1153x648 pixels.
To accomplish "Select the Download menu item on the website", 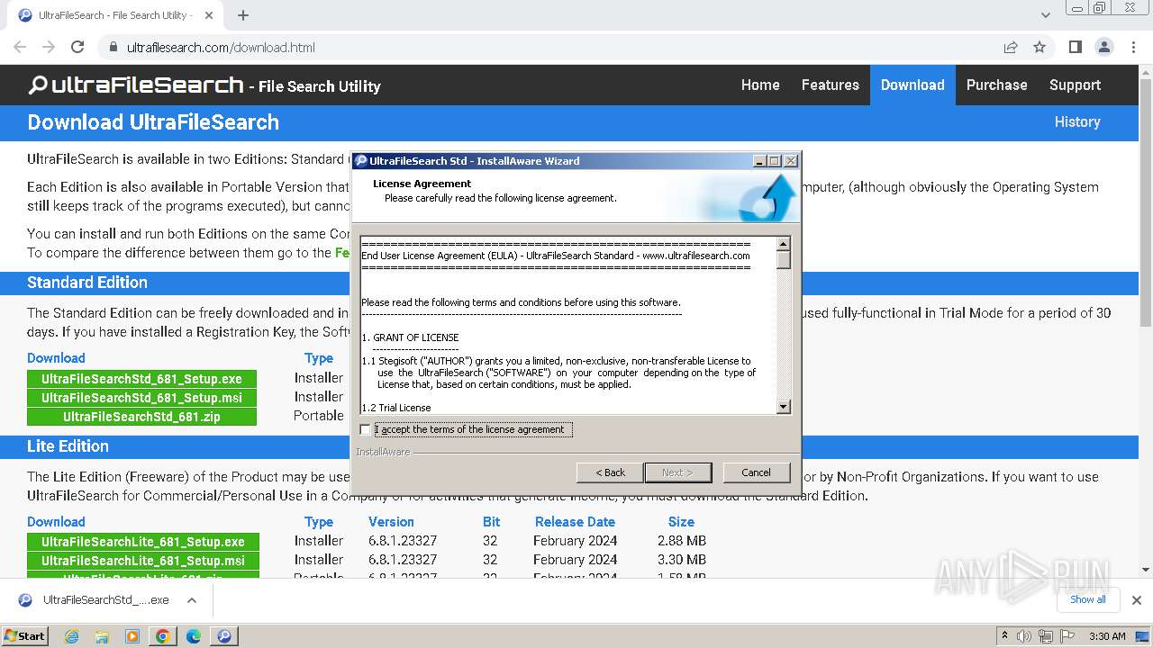I will pos(912,85).
